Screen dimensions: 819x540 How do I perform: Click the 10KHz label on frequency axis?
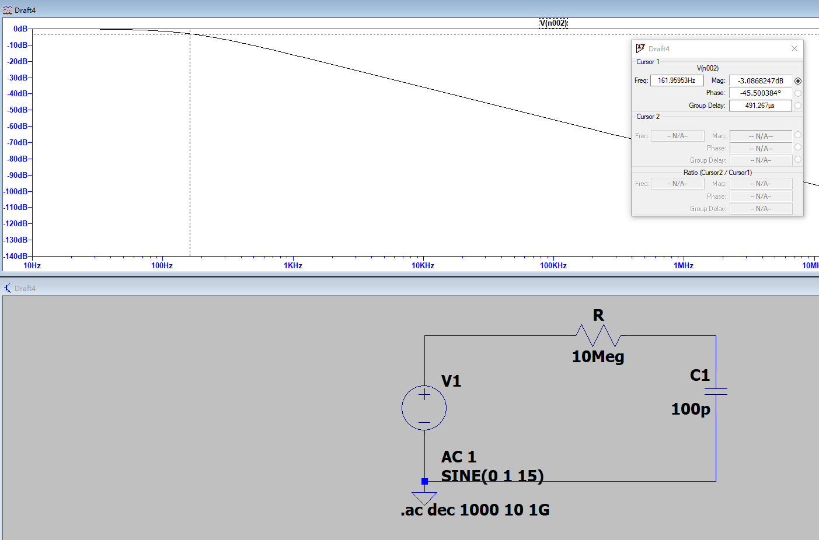pyautogui.click(x=423, y=265)
